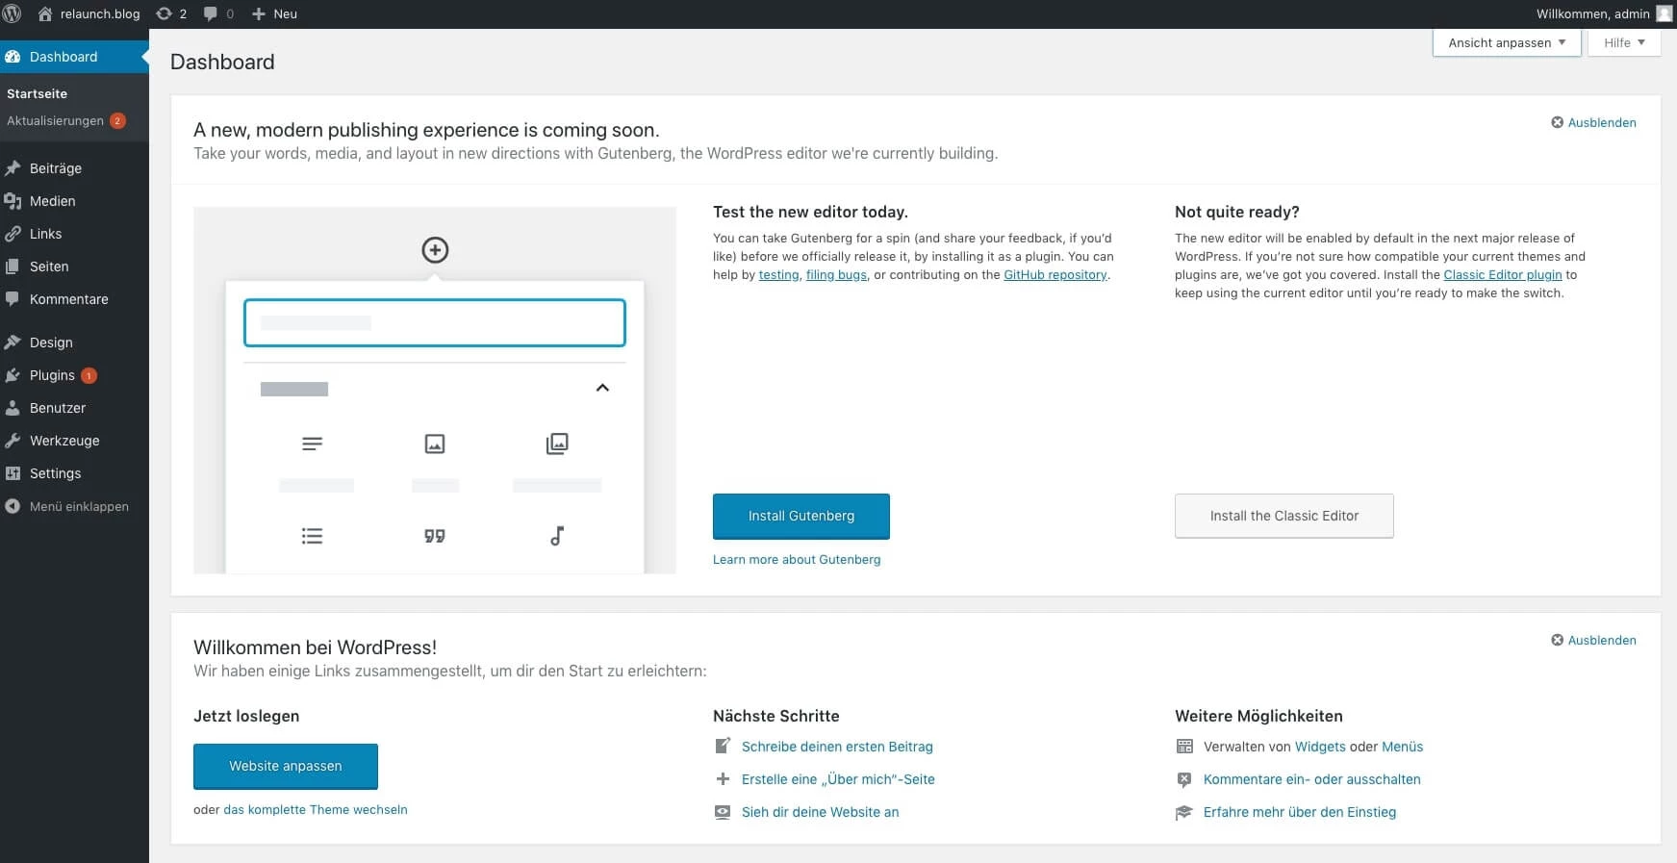Viewport: 1677px width, 863px height.
Task: Open the updates icon in admin bar
Action: 165,13
